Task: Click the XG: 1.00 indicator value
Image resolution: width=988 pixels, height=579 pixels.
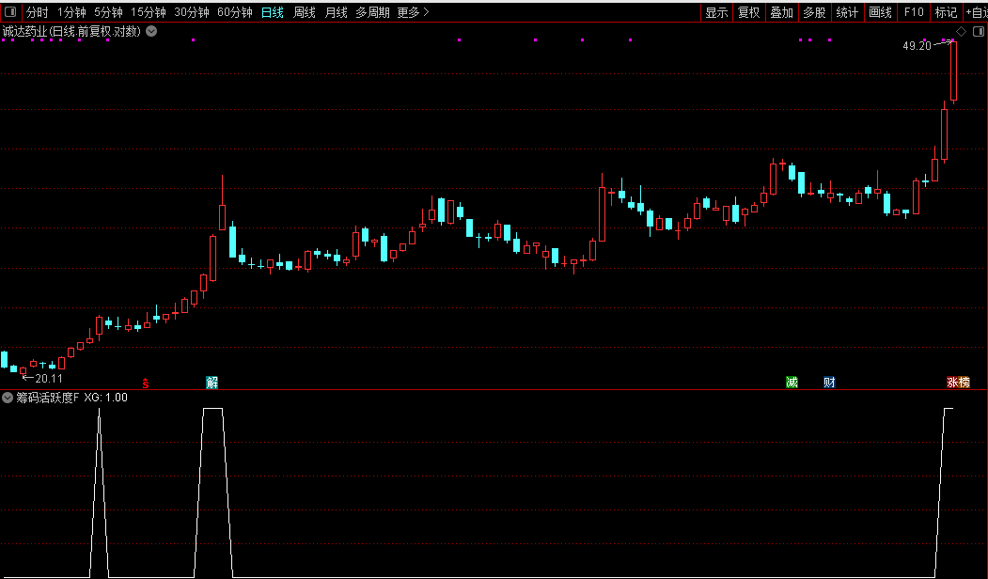Action: [106, 398]
